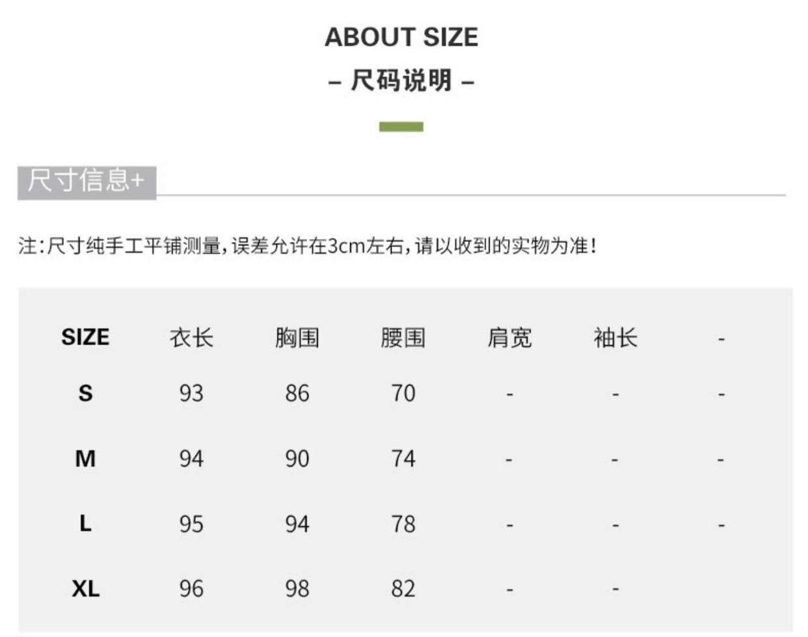Image resolution: width=808 pixels, height=637 pixels.
Task: Click the M size row label
Action: point(85,459)
